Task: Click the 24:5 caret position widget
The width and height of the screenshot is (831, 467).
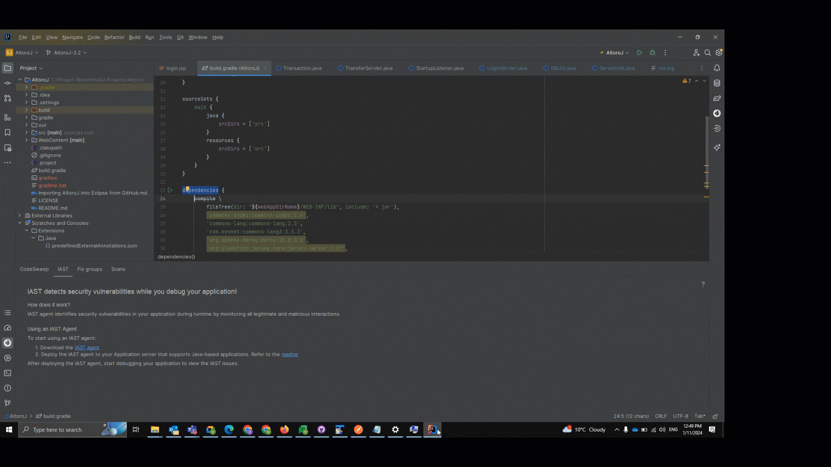Action: point(631,416)
